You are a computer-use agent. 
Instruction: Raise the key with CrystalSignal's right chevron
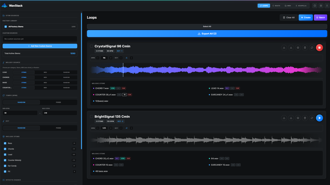(x=131, y=58)
